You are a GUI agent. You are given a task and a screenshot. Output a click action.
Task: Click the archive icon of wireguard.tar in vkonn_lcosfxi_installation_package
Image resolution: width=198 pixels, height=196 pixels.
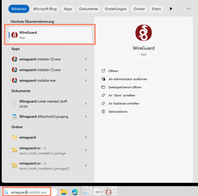click(15, 150)
